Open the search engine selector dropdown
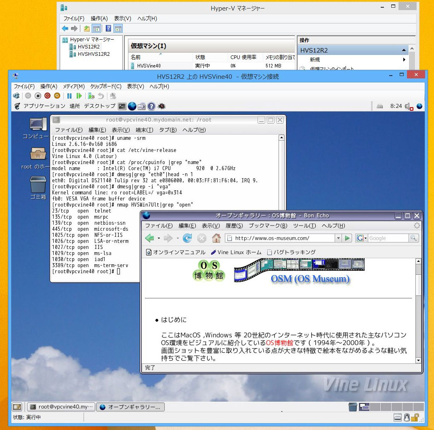 [x=361, y=238]
